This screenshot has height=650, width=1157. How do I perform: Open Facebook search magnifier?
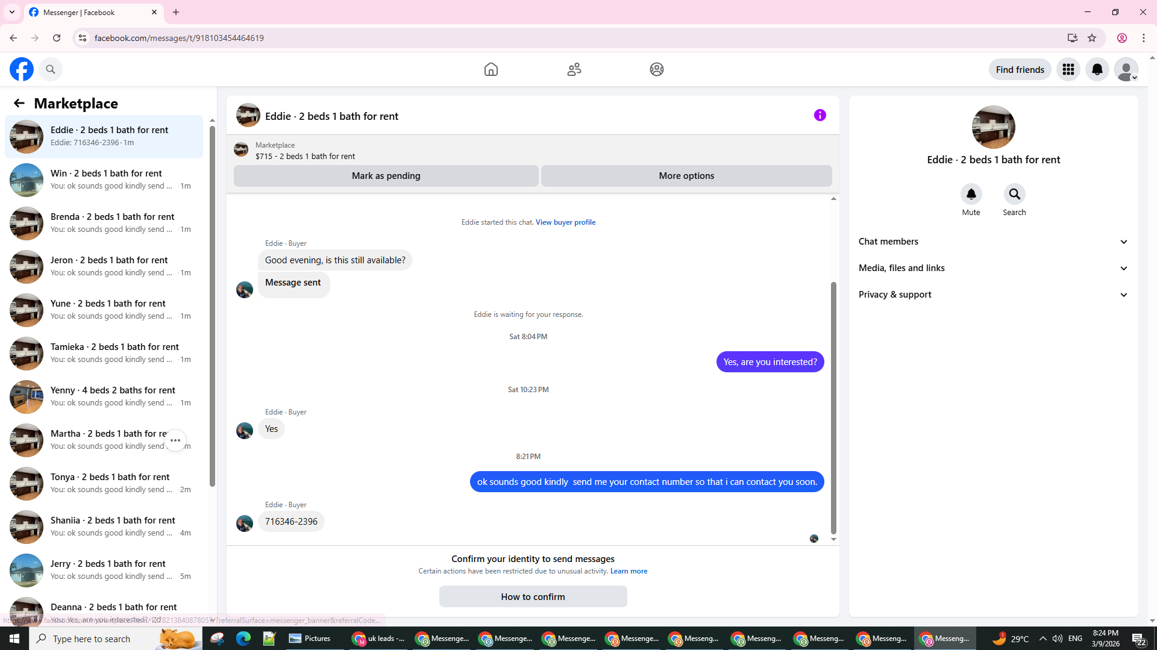[x=51, y=69]
